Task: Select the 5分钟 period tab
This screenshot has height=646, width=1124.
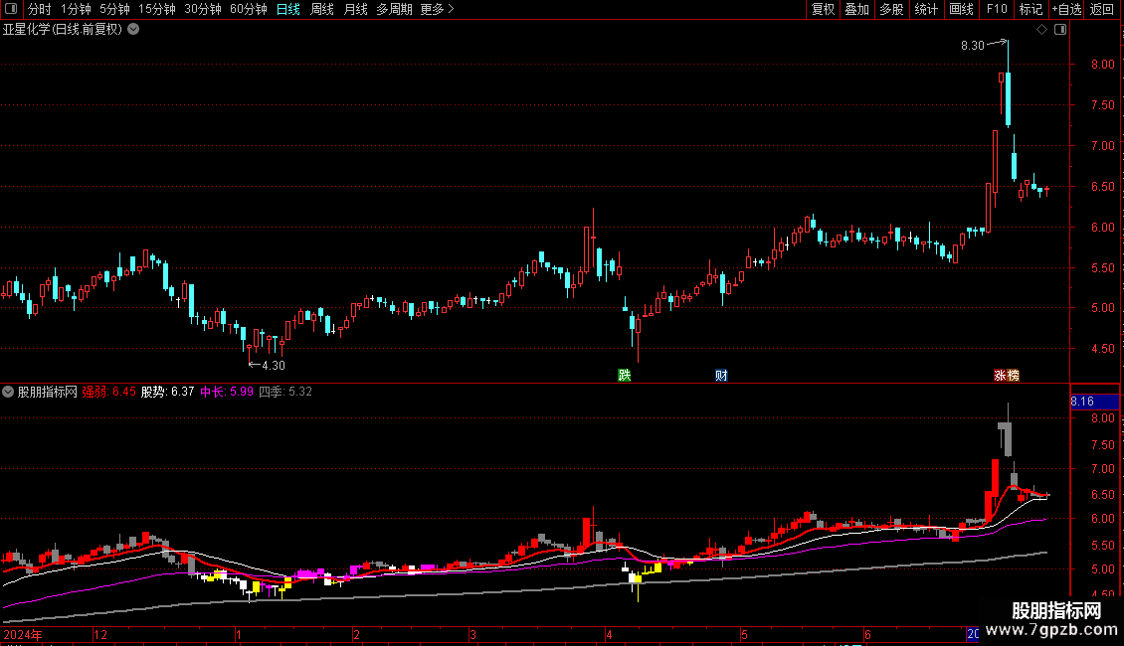Action: coord(114,9)
